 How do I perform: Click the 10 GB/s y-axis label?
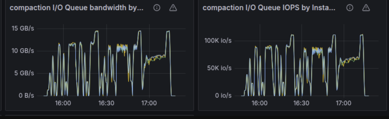point(23,51)
